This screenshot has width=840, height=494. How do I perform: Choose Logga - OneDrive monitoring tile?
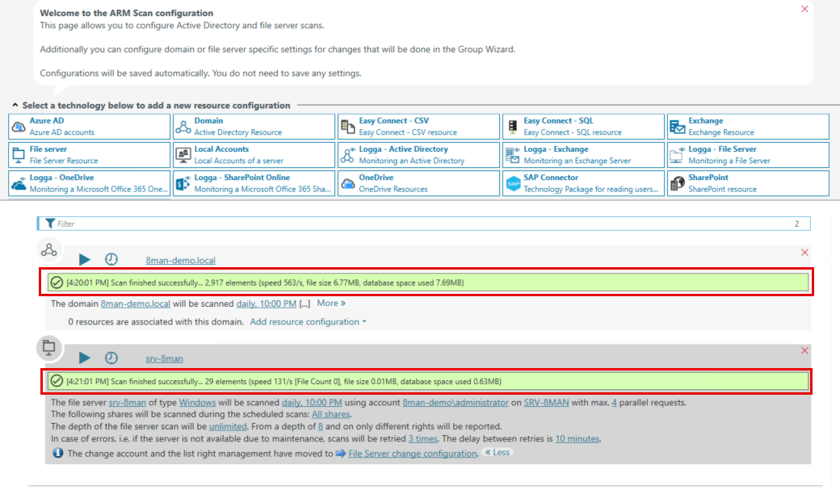(89, 183)
